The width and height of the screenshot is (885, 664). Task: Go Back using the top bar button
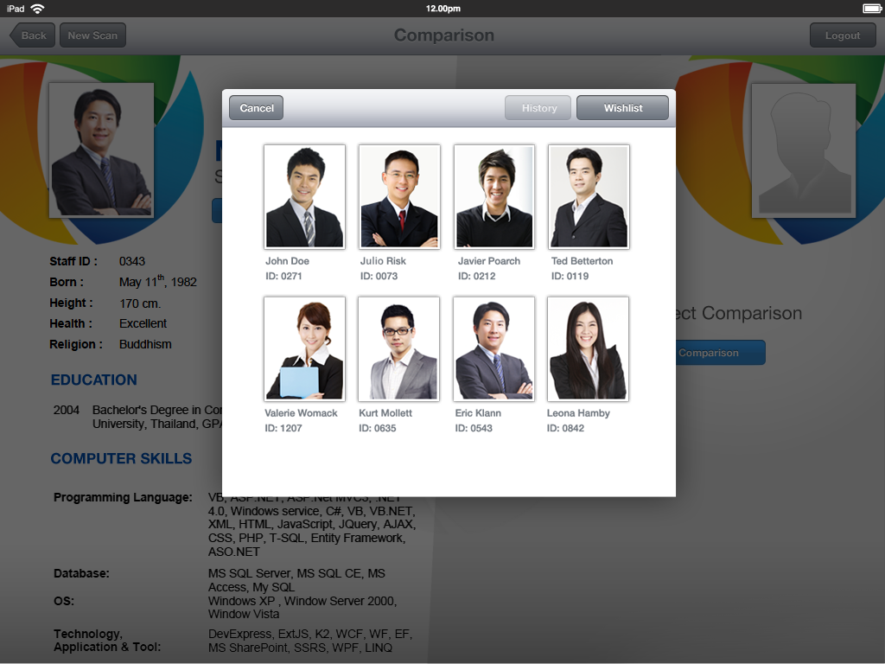pyautogui.click(x=32, y=35)
